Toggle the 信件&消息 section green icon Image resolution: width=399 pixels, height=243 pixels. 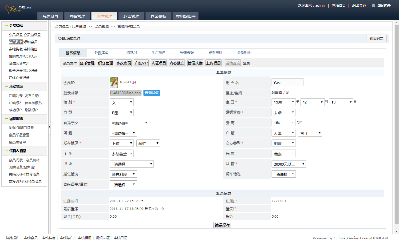5,150
